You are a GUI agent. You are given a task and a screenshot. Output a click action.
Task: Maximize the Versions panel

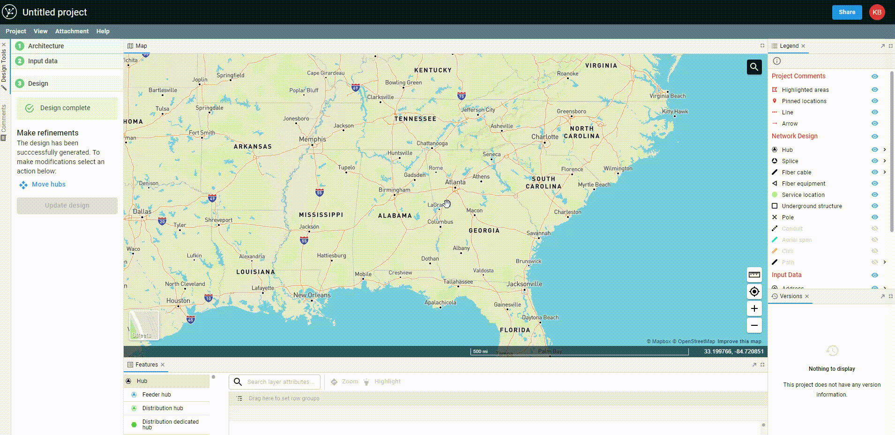point(890,296)
